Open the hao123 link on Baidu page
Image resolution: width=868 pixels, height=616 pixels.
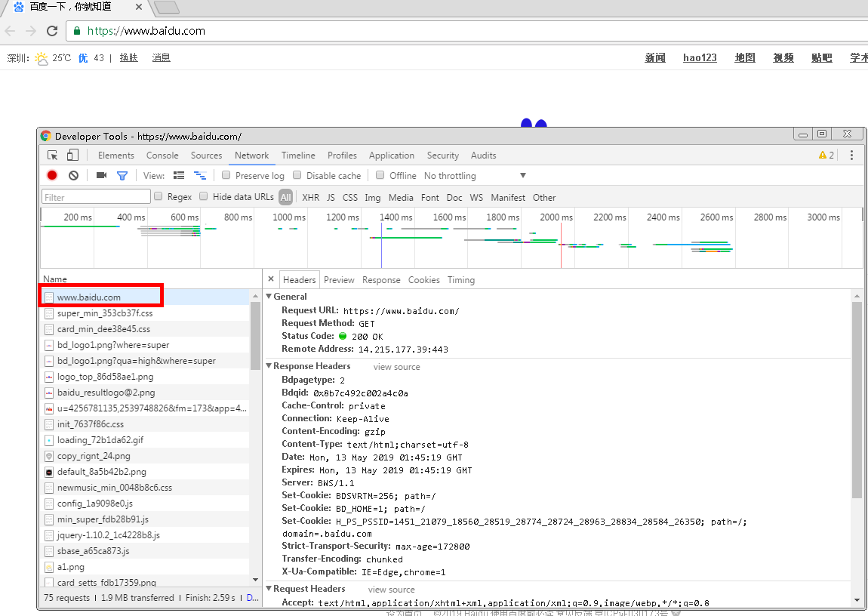pyautogui.click(x=700, y=57)
